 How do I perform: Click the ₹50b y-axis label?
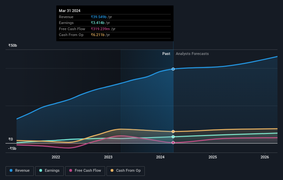click(x=13, y=45)
